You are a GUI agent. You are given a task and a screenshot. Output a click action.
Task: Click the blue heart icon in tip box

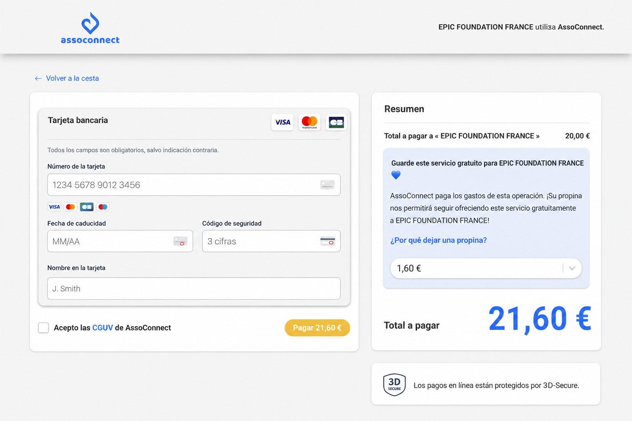point(396,175)
